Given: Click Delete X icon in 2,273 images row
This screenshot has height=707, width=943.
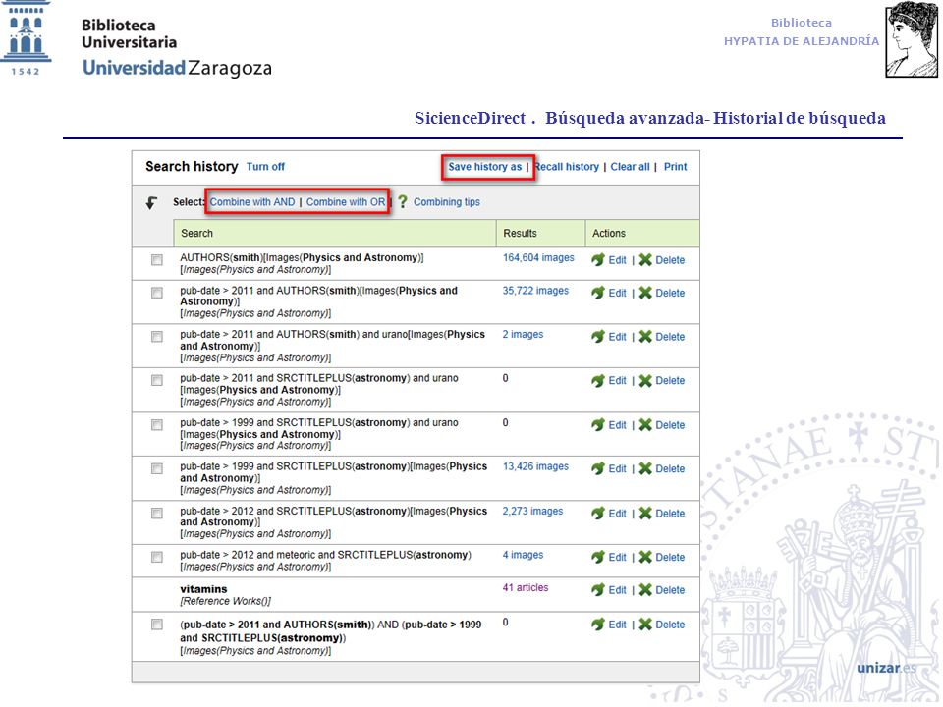Looking at the screenshot, I should tap(645, 514).
